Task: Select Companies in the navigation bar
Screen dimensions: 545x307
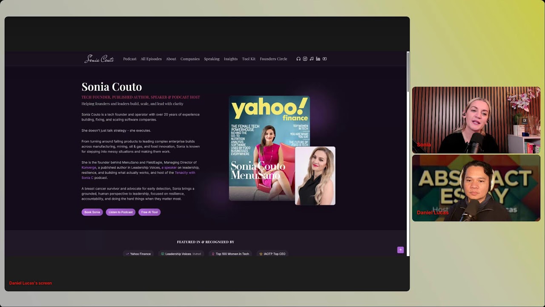Action: 190,59
